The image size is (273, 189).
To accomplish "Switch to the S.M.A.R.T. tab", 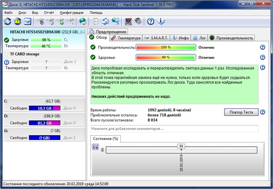I will tap(156, 38).
